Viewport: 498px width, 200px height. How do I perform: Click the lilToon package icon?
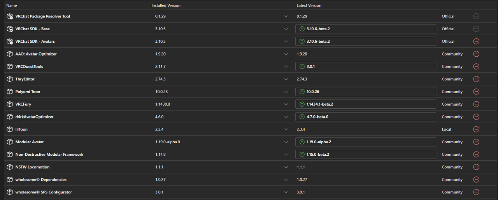pyautogui.click(x=10, y=129)
